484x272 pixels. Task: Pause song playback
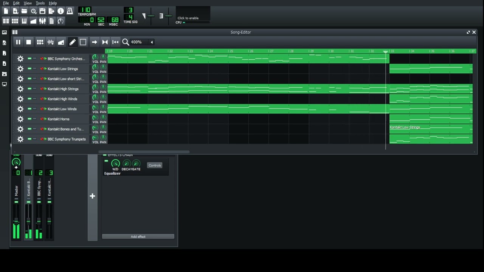click(18, 42)
